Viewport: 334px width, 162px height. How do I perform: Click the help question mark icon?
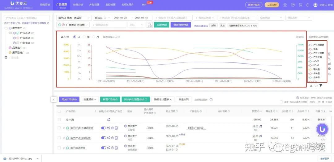pos(292,5)
